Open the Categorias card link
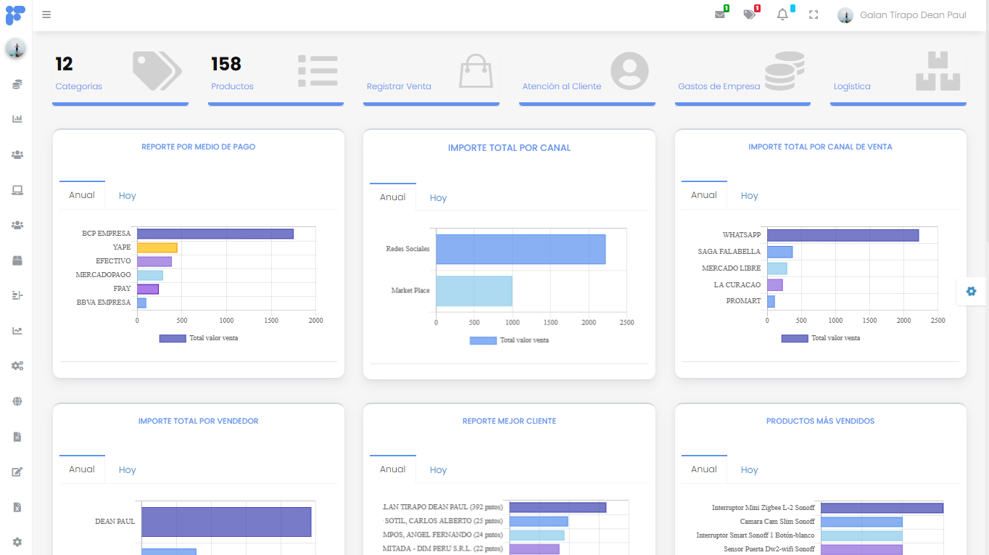 (x=78, y=86)
